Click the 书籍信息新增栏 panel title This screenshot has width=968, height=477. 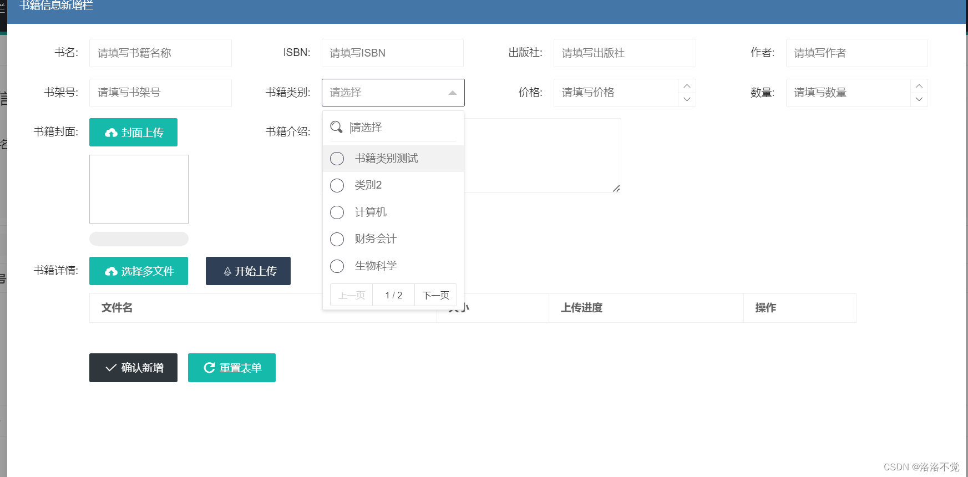[x=56, y=6]
